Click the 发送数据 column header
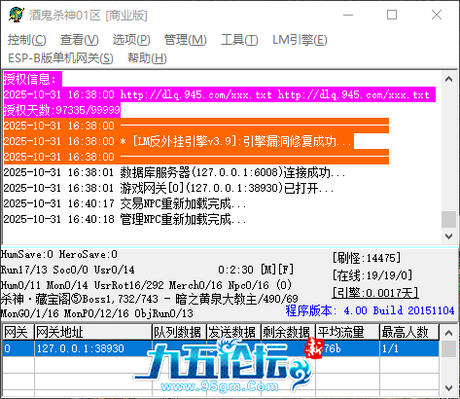The height and width of the screenshot is (399, 460). tap(233, 332)
